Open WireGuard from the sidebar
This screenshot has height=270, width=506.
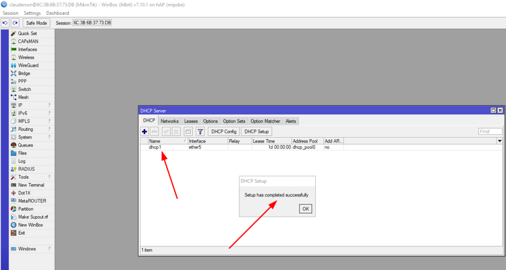point(28,66)
